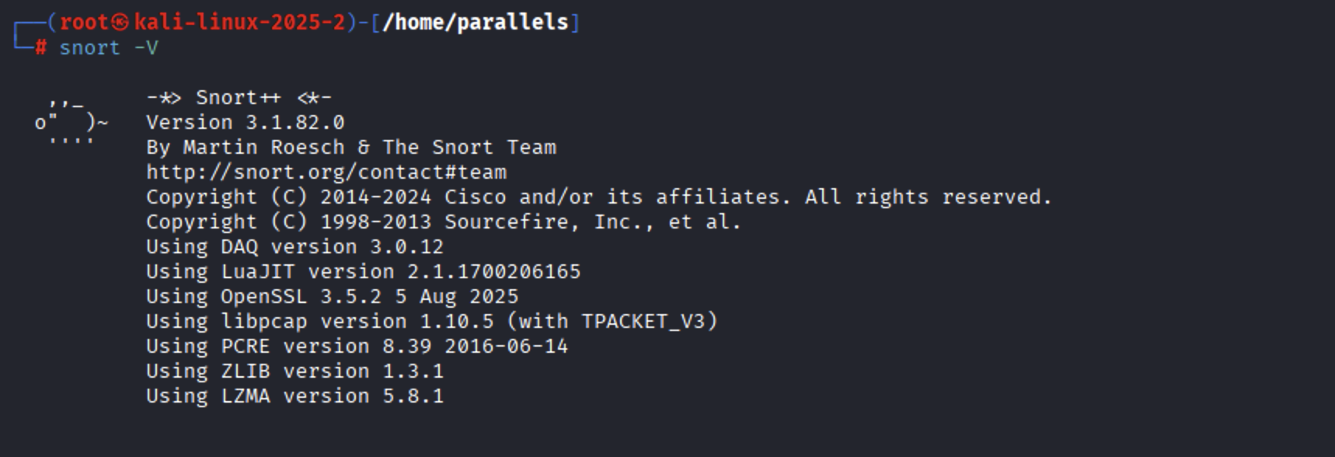The image size is (1335, 457).
Task: Click the /home/parallels path in the prompt
Action: click(x=476, y=22)
